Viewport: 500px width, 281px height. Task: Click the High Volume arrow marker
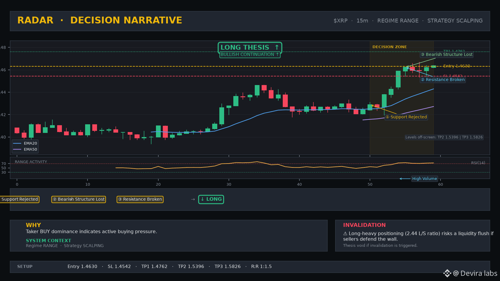pos(405,179)
